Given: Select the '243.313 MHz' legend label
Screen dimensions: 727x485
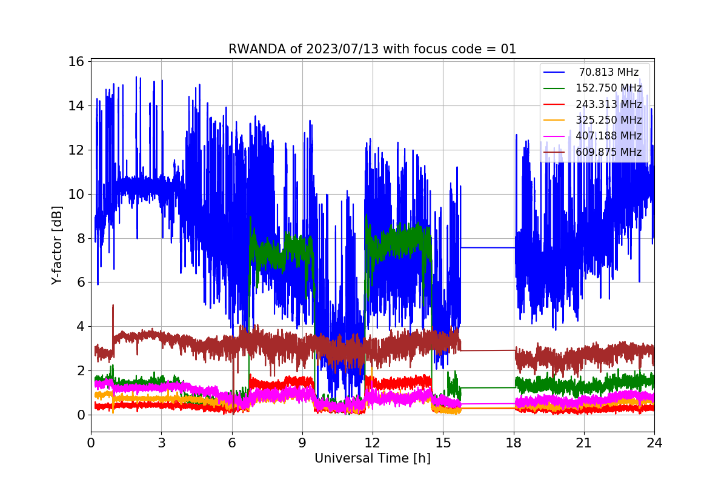Looking at the screenshot, I should [609, 104].
